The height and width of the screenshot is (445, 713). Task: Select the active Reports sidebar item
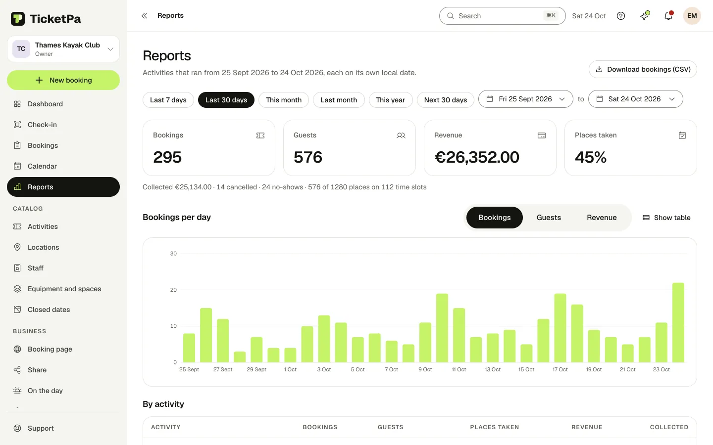pos(63,187)
